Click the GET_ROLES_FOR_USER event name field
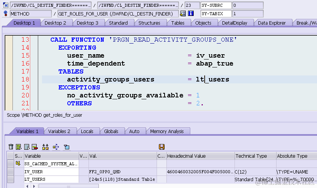 click(x=118, y=14)
